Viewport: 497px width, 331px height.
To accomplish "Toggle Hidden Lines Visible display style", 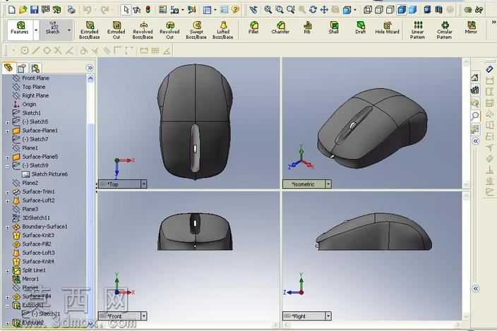I will click(x=379, y=10).
